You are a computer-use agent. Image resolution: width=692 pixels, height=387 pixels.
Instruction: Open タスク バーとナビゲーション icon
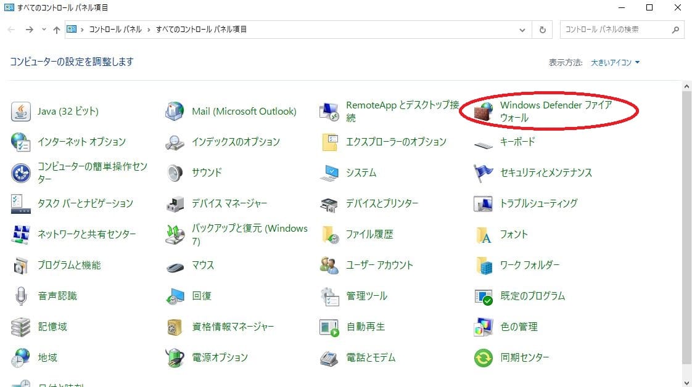click(20, 203)
